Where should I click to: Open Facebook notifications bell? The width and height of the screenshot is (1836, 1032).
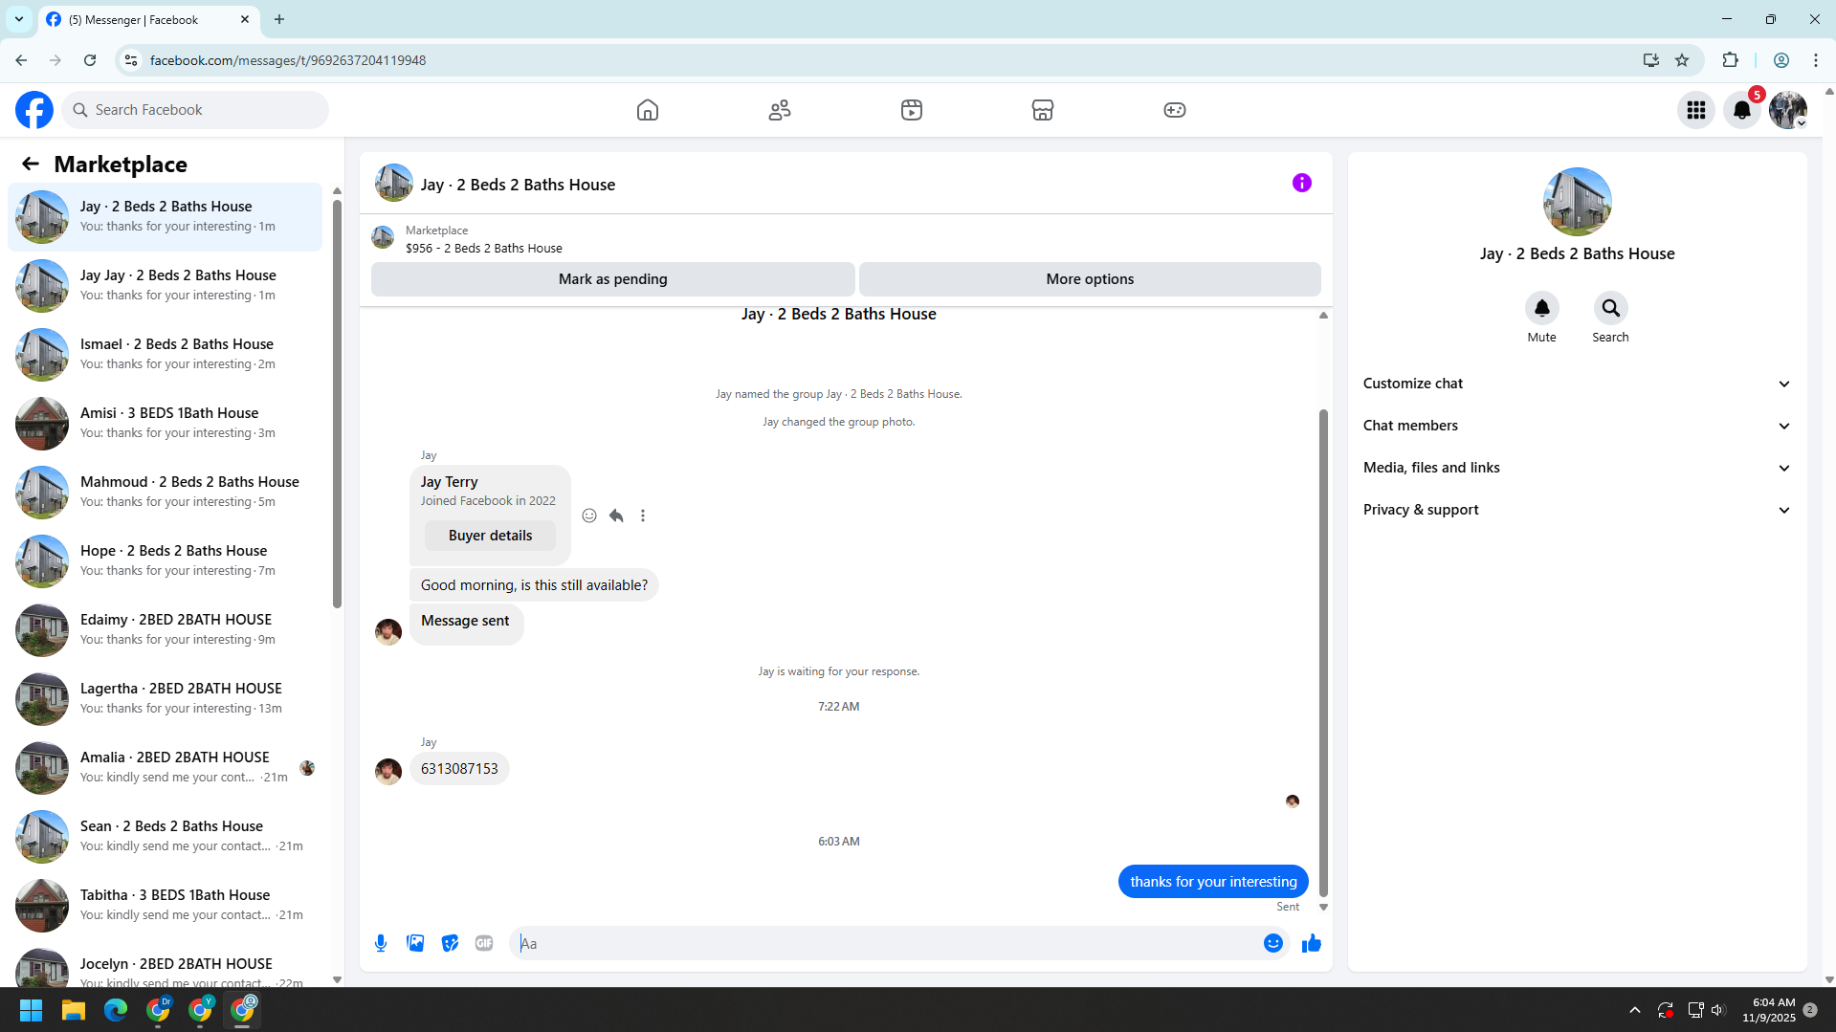coord(1741,110)
